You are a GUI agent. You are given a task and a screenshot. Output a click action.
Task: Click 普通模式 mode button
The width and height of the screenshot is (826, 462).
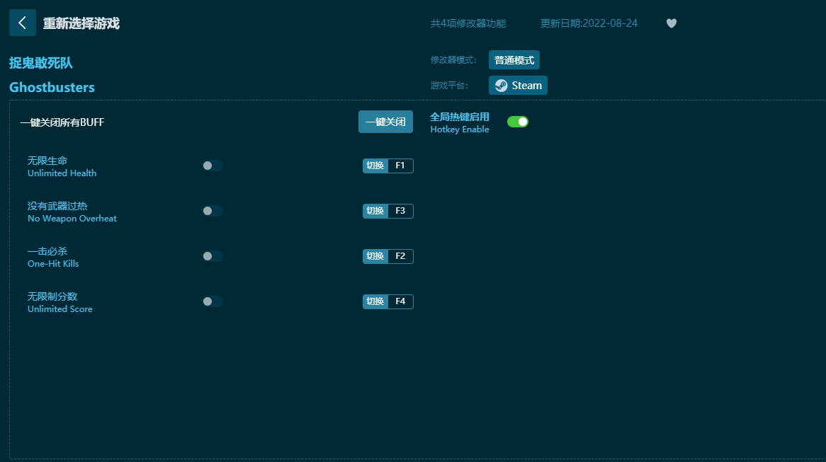click(x=514, y=60)
